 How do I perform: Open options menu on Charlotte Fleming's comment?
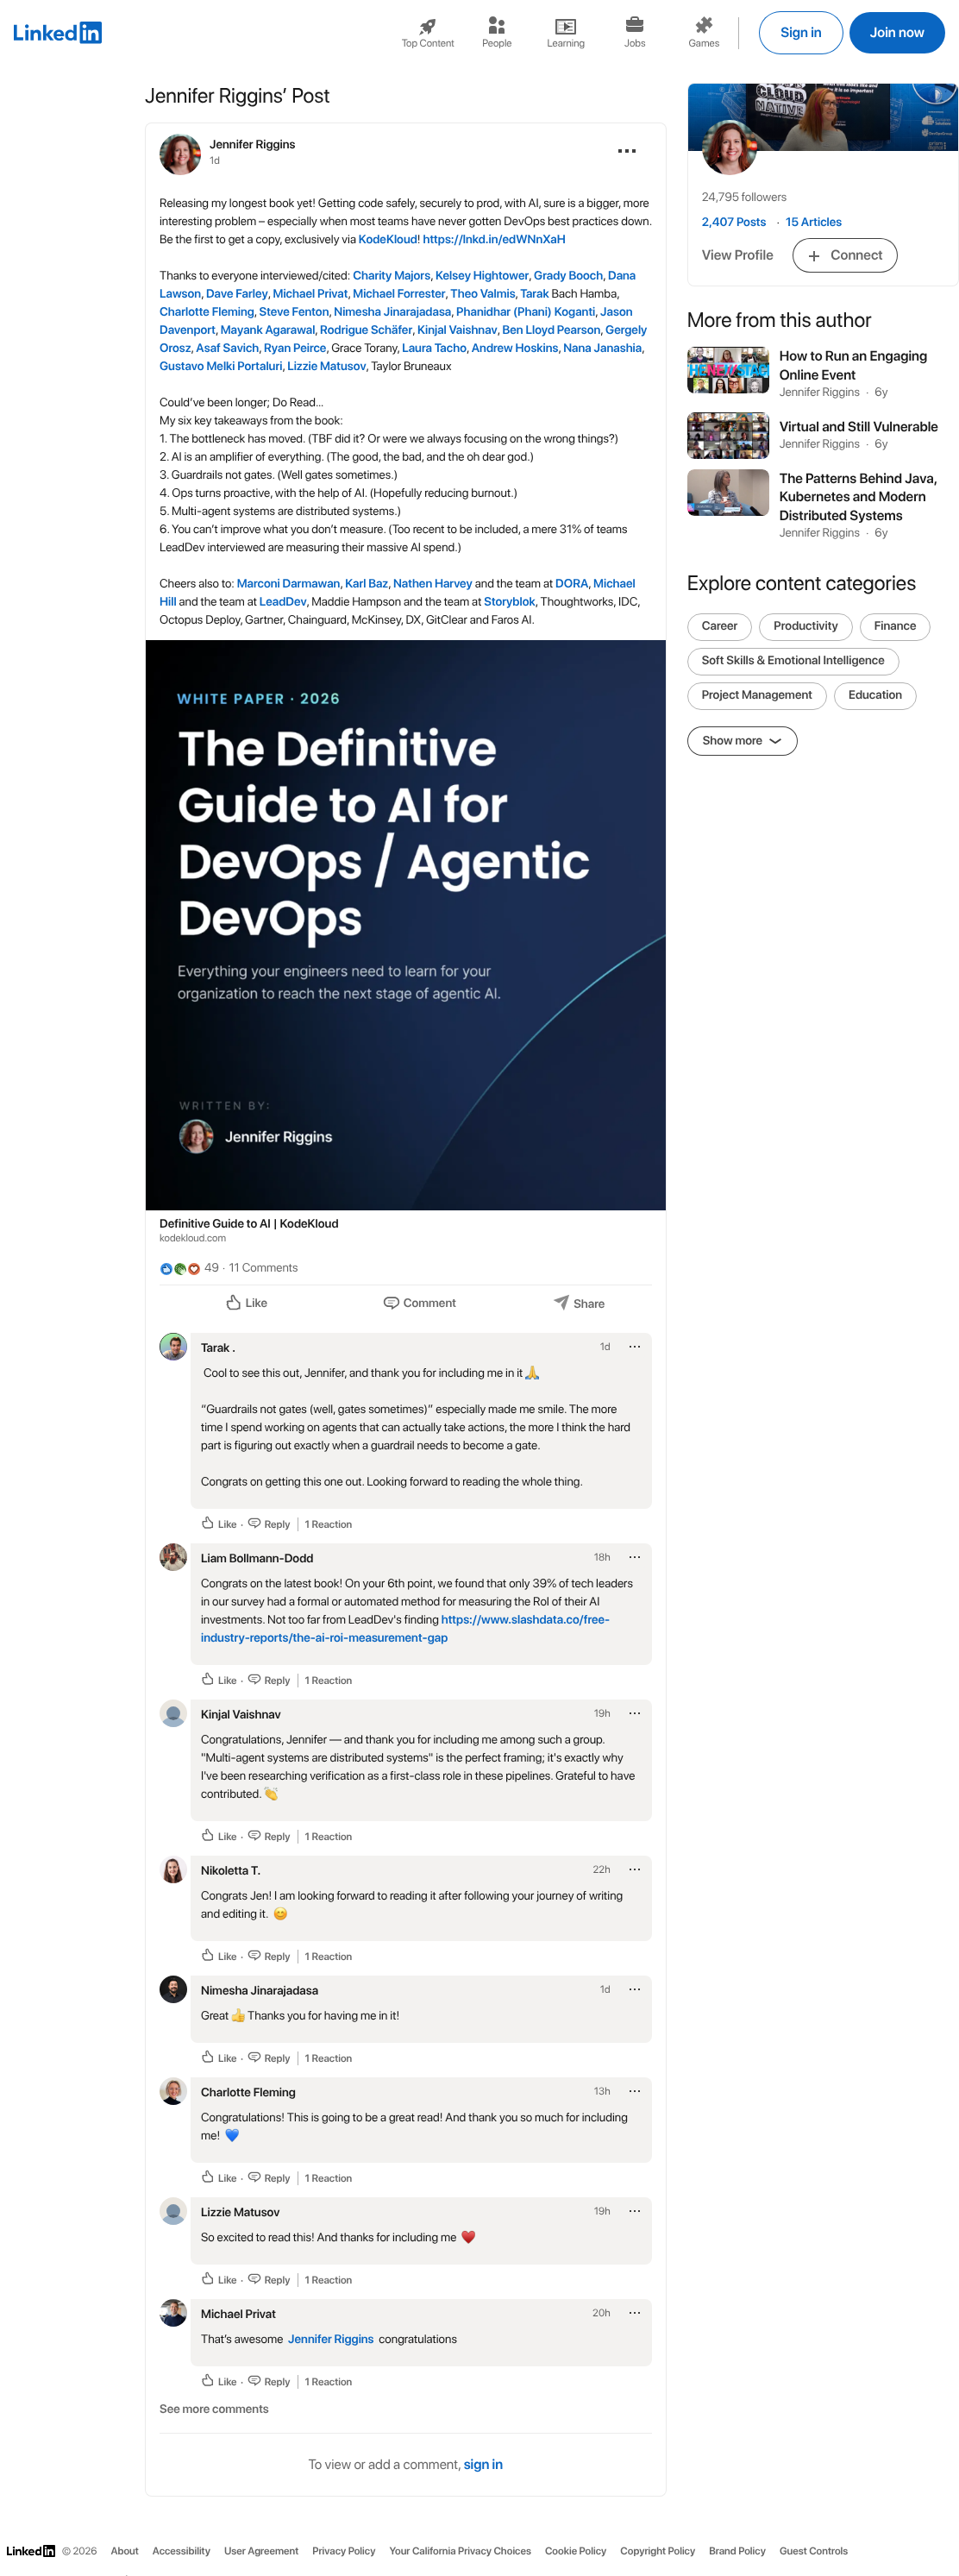[634, 2091]
